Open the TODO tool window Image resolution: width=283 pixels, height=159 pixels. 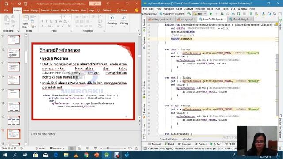coord(230,144)
